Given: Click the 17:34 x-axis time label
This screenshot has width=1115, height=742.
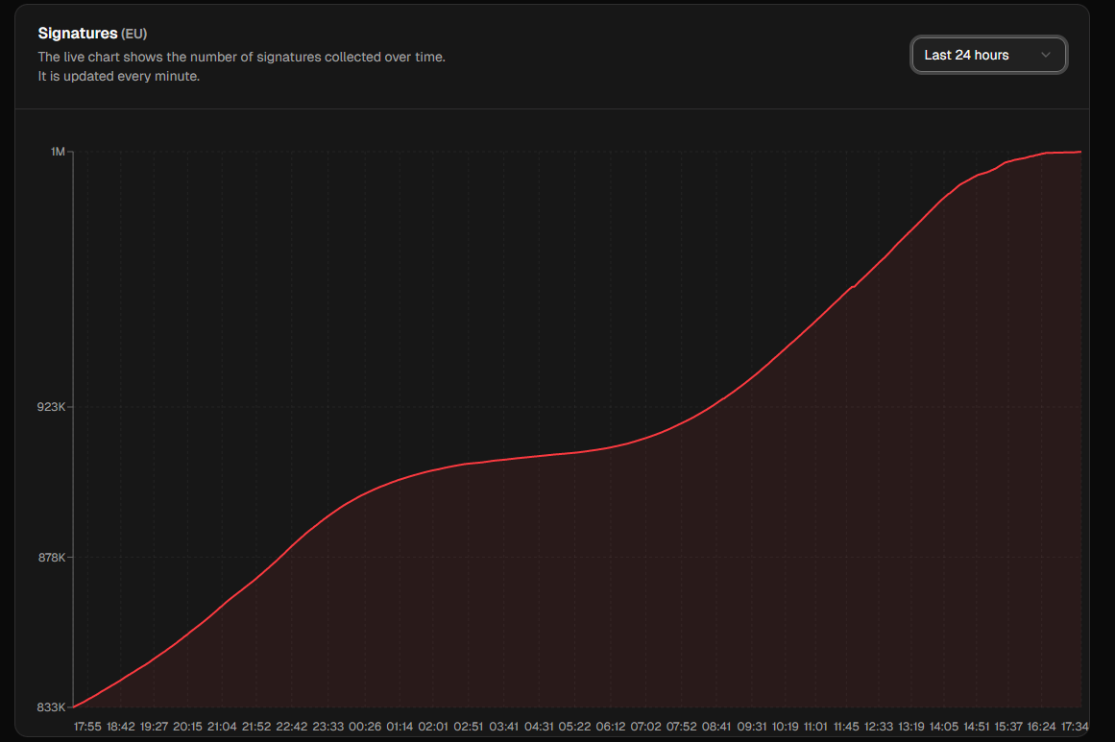Looking at the screenshot, I should pyautogui.click(x=1075, y=727).
